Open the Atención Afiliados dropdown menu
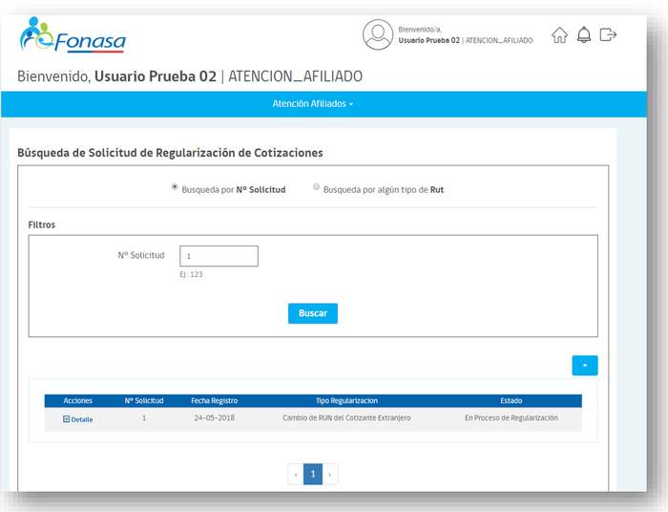 (x=312, y=103)
